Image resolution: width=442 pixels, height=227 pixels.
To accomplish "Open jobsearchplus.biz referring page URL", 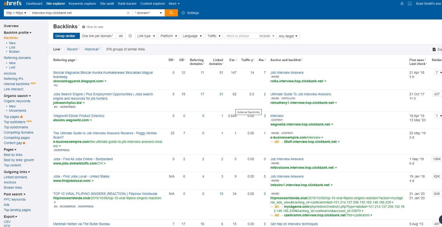I will (x=67, y=103).
